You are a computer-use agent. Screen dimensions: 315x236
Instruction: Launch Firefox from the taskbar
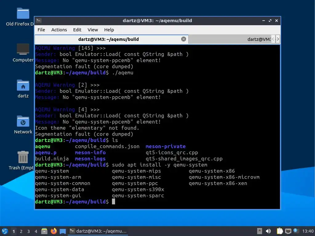coord(54,231)
